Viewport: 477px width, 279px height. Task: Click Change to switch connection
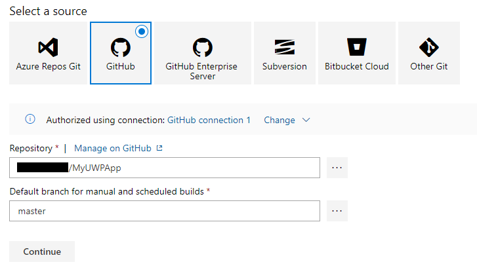click(x=280, y=120)
